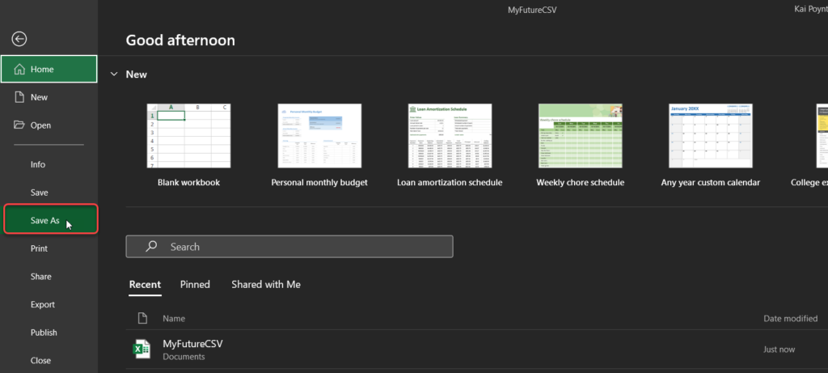Click the Open folder icon in sidebar

coord(19,125)
